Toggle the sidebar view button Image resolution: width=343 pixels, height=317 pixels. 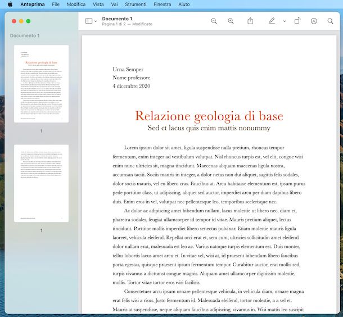(89, 21)
